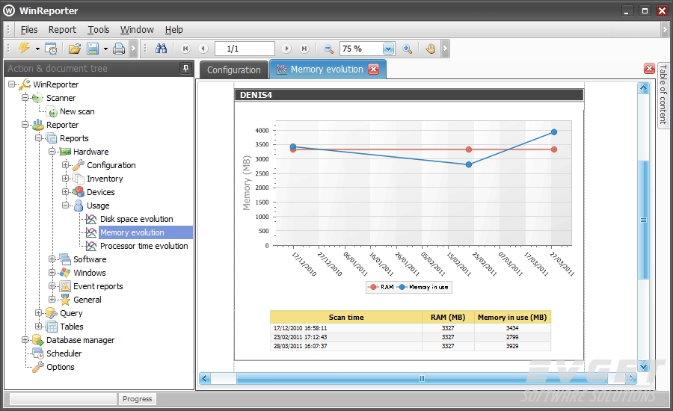Viewport: 673px width, 411px height.
Task: Switch to the Memory evolution tab
Action: click(328, 69)
